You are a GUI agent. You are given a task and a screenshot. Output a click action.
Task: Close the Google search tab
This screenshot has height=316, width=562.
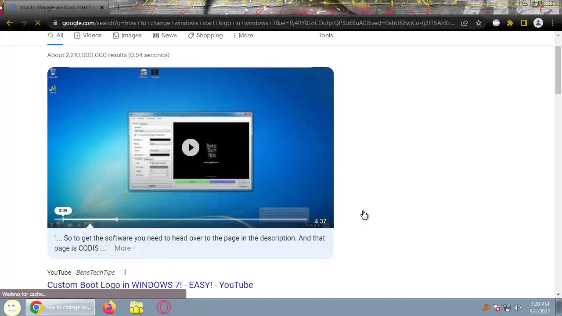pyautogui.click(x=102, y=7)
